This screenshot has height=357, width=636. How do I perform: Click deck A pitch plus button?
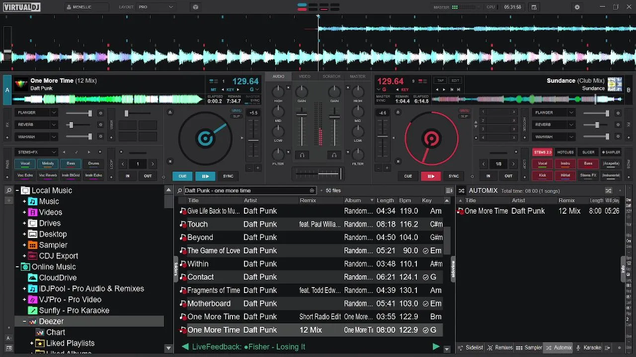pyautogui.click(x=257, y=168)
